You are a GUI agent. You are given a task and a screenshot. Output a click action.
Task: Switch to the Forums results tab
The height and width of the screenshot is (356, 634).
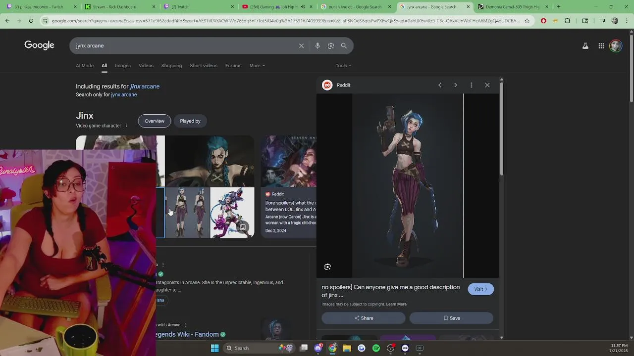[233, 66]
